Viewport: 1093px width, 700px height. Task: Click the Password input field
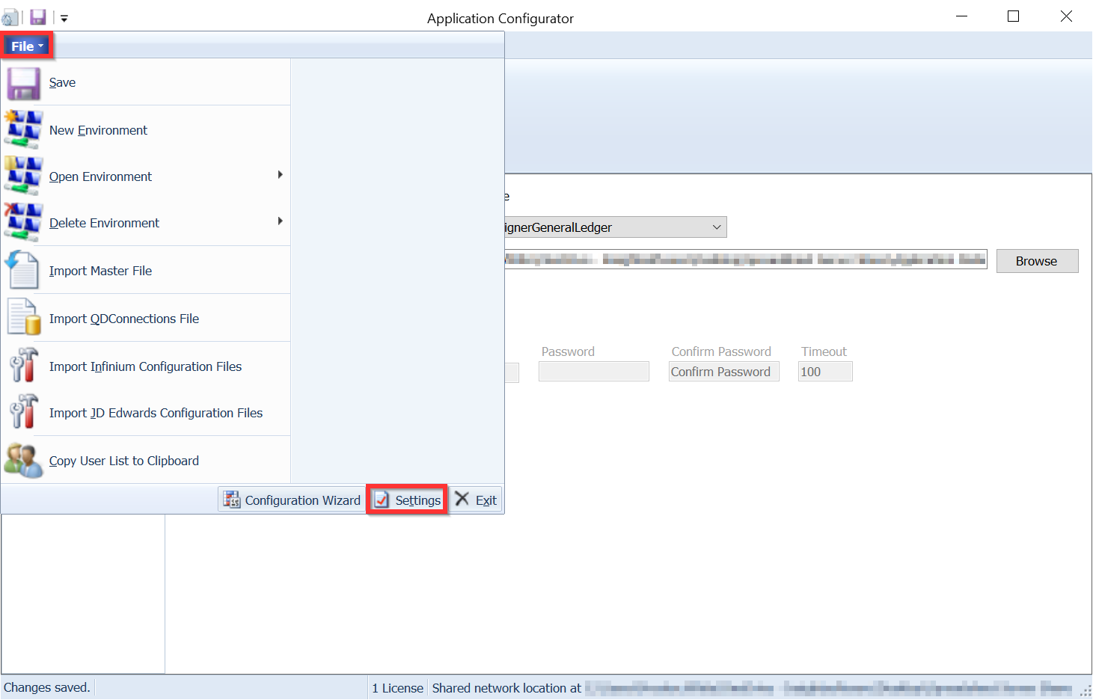594,372
